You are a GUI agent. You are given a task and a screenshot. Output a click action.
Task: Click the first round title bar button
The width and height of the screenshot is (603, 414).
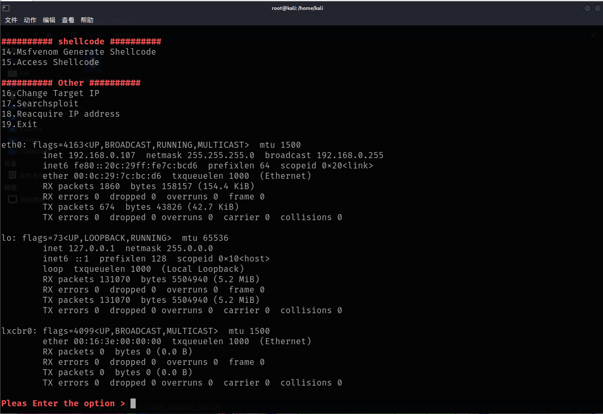(587, 8)
